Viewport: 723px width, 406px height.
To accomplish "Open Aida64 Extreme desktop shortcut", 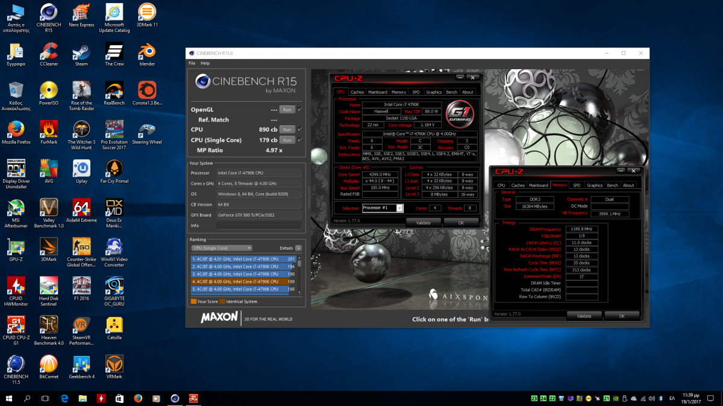I will pos(81,211).
